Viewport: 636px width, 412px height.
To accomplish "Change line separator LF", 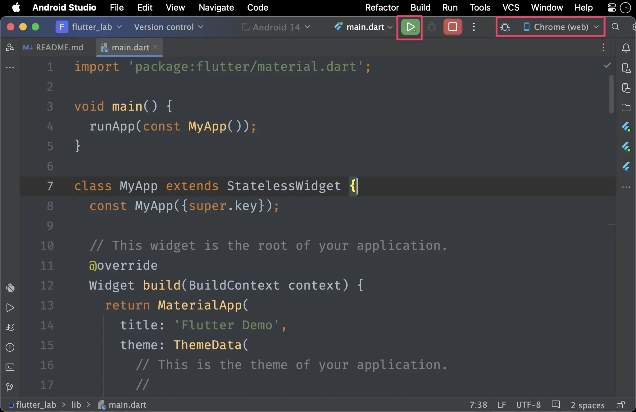I will 502,405.
